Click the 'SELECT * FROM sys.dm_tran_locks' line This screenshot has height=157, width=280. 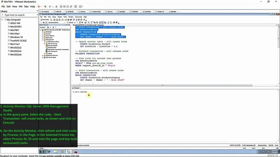[94, 63]
